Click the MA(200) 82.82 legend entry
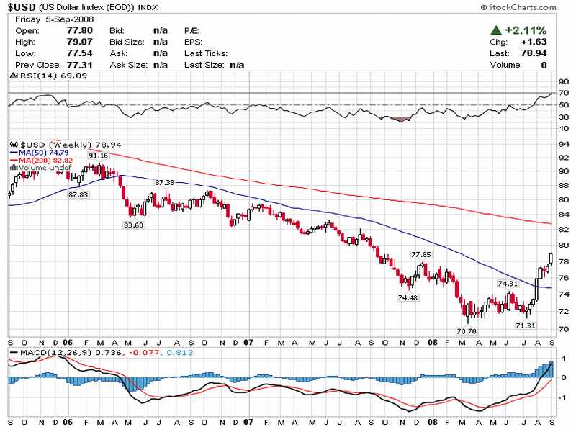Image resolution: width=576 pixels, height=432 pixels. pyautogui.click(x=45, y=160)
